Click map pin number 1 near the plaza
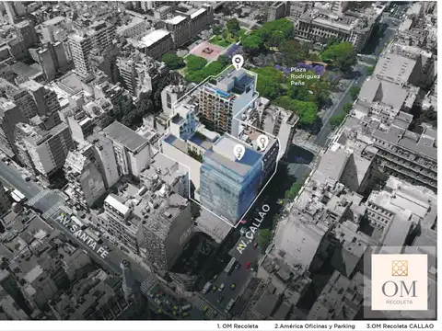The image size is (442, 331). [x=238, y=63]
